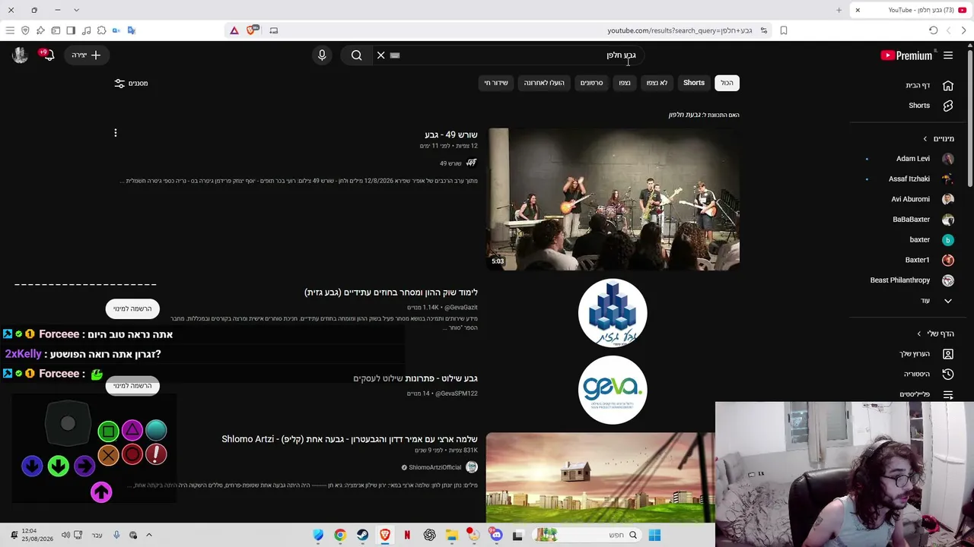974x547 pixels.
Task: Subscribe to the @GevaGazit channel
Action: [x=133, y=308]
